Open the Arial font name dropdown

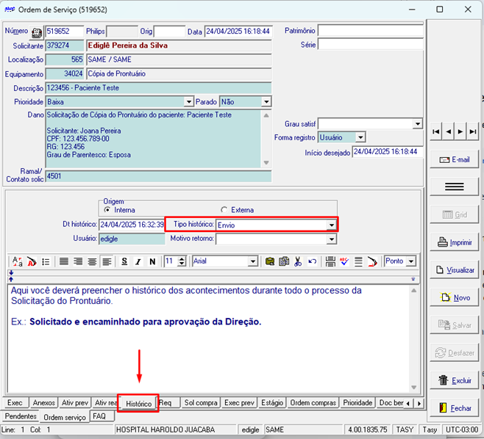point(253,261)
